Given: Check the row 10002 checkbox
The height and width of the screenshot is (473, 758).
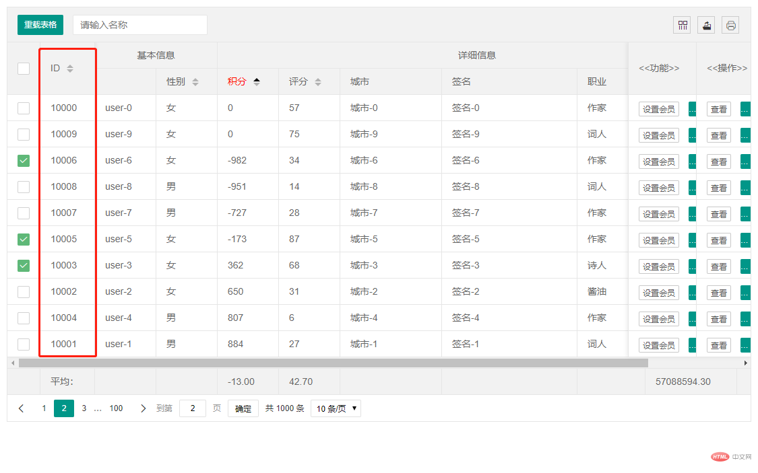Looking at the screenshot, I should click(x=24, y=292).
